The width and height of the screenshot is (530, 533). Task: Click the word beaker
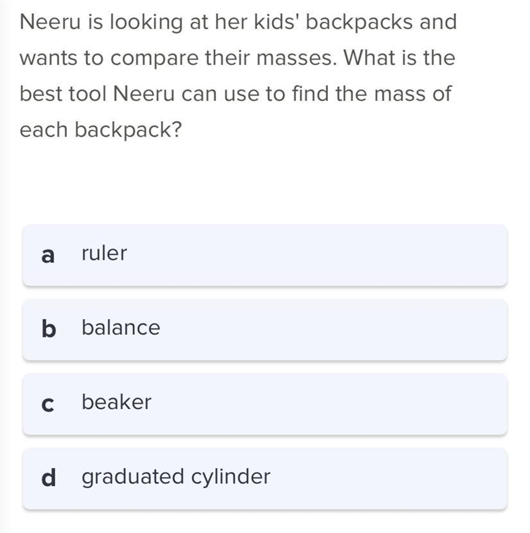point(117,402)
